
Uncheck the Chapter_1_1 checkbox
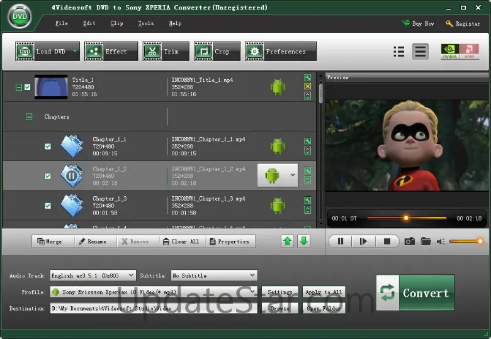tap(48, 147)
